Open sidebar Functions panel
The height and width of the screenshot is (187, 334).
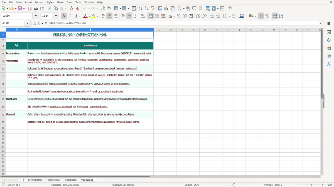coord(329,64)
